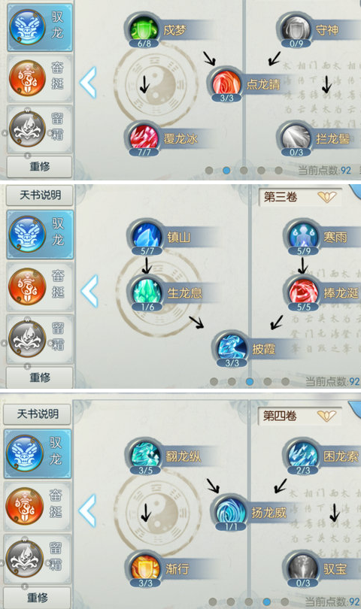Image resolution: width=361 pixels, height=609 pixels.
Task: Select the 镇山 ice crystal skill icon
Action: coord(147,237)
